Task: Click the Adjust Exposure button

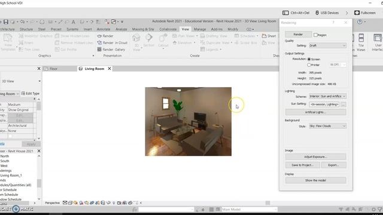Action: [x=315, y=156]
